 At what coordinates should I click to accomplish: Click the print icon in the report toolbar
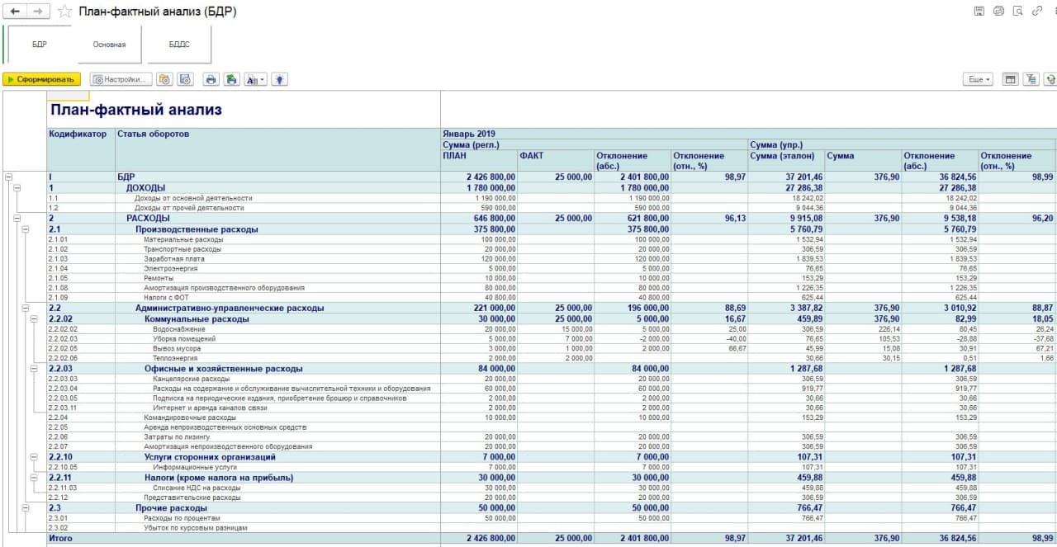pyautogui.click(x=211, y=80)
